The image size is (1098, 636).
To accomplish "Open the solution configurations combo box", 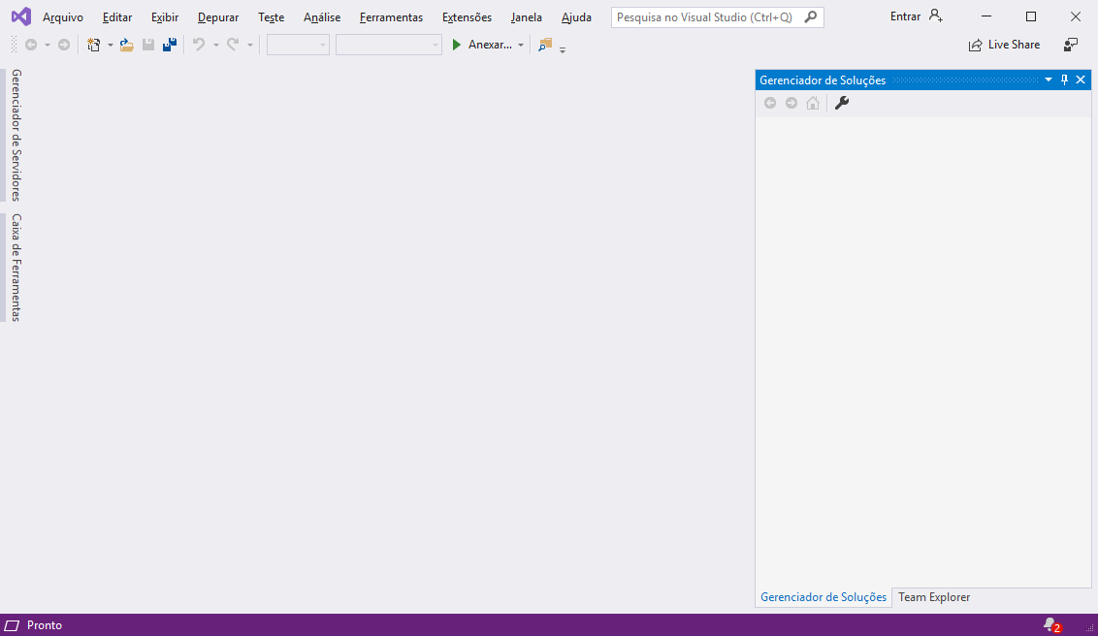I will pyautogui.click(x=299, y=45).
